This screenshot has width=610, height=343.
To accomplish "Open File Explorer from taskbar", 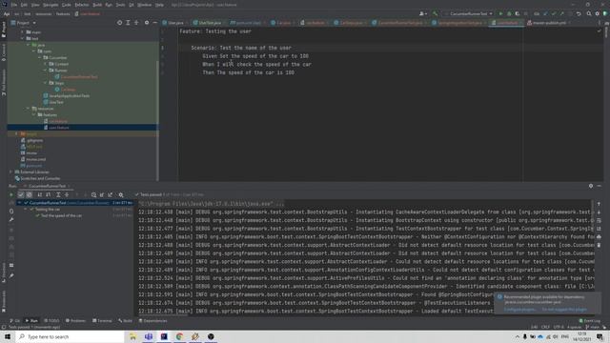I will [132, 336].
